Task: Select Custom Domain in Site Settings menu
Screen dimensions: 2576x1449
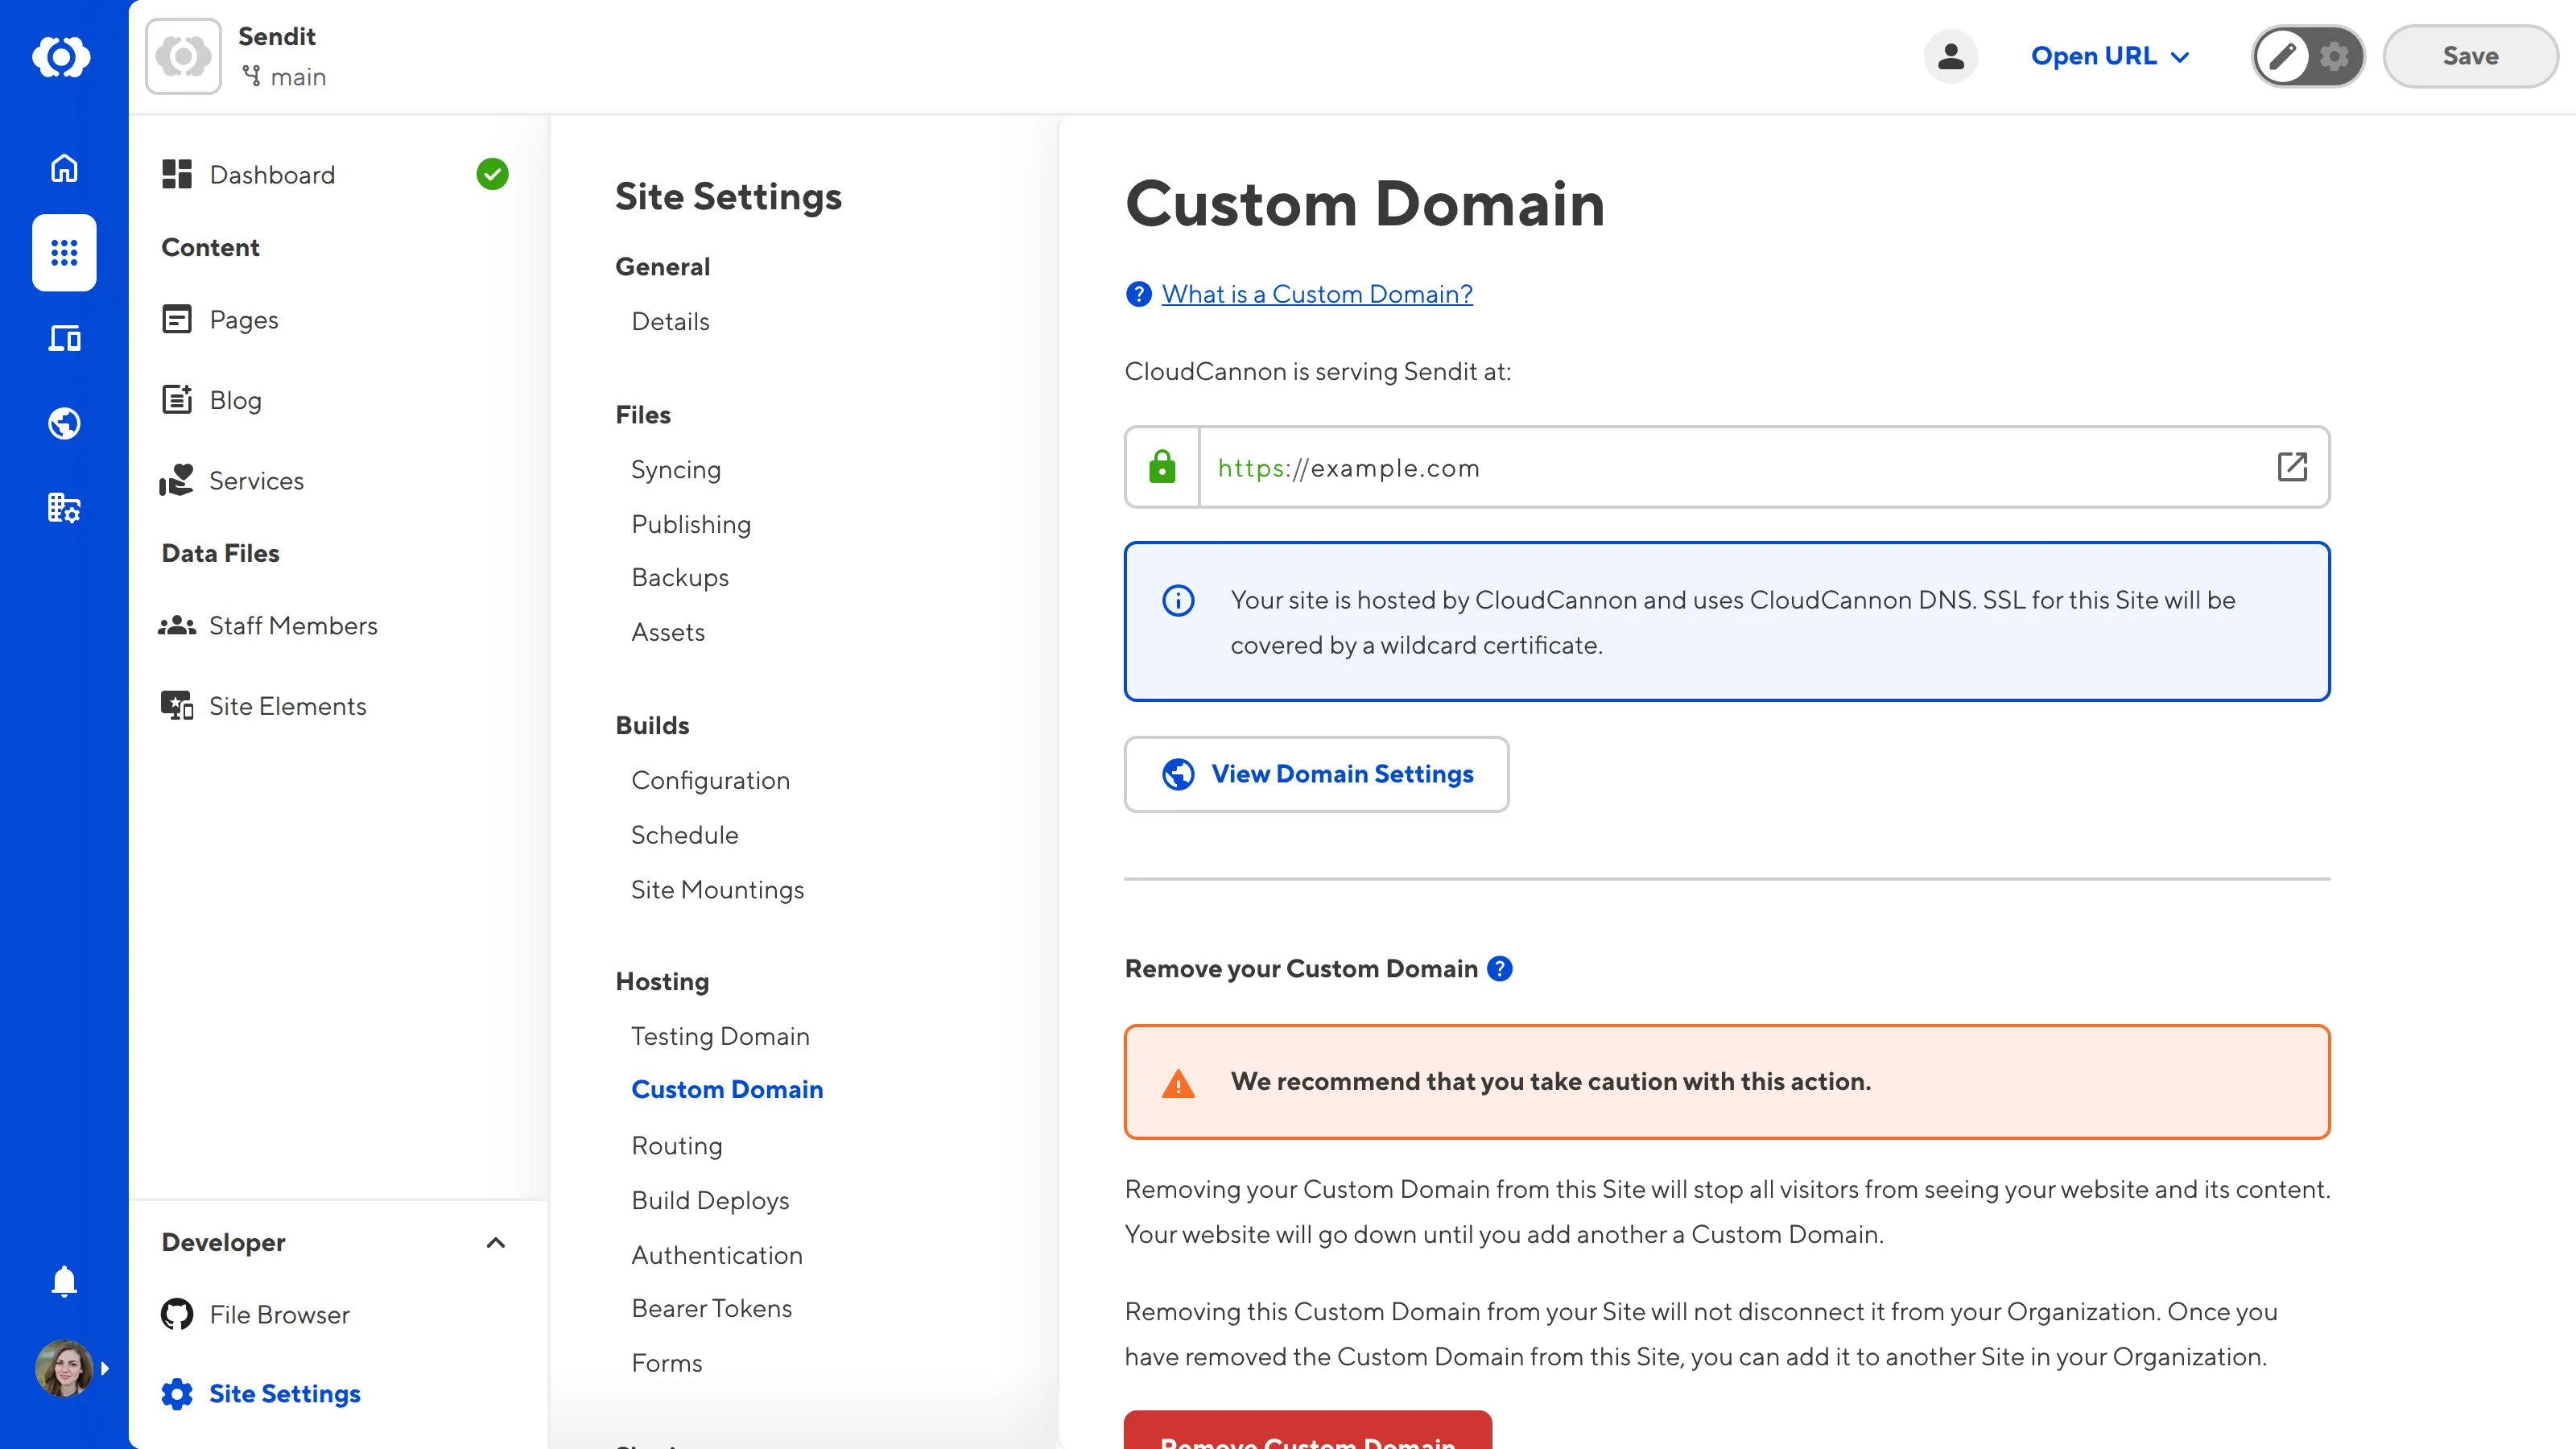Action: (727, 1089)
